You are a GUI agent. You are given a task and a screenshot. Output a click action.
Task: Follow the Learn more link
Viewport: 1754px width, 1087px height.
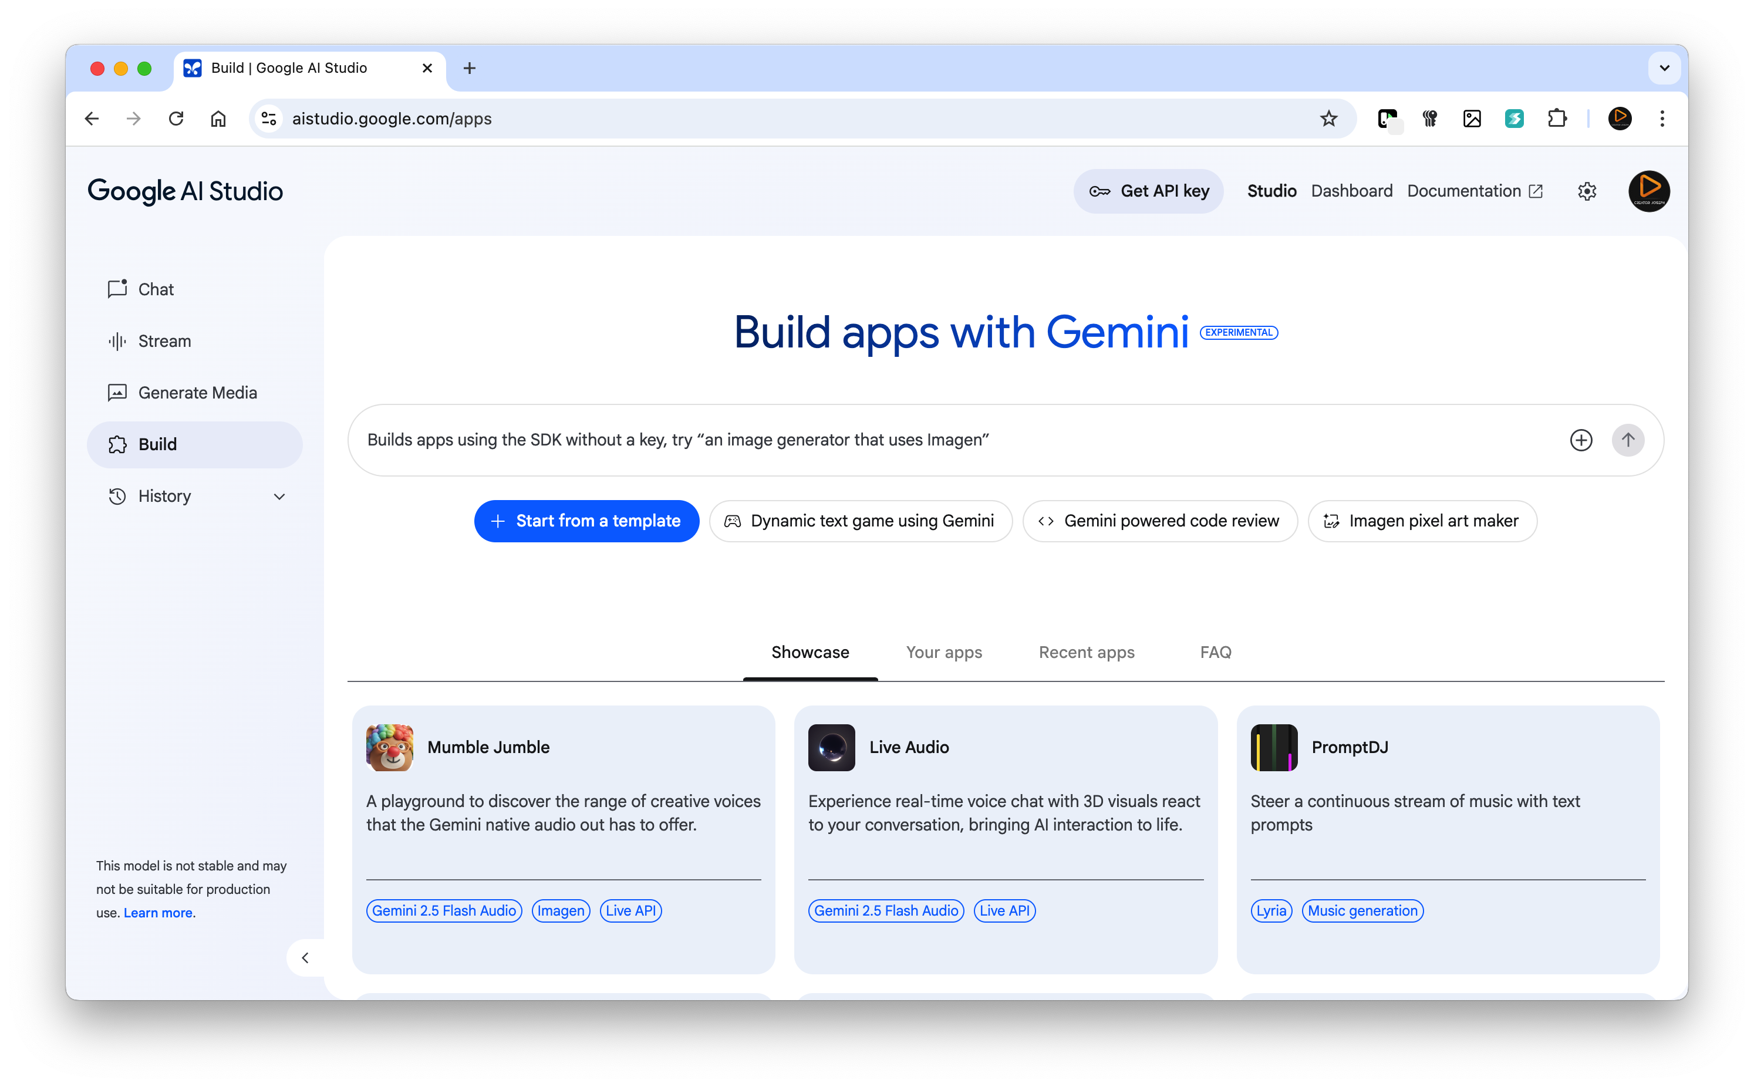click(157, 913)
